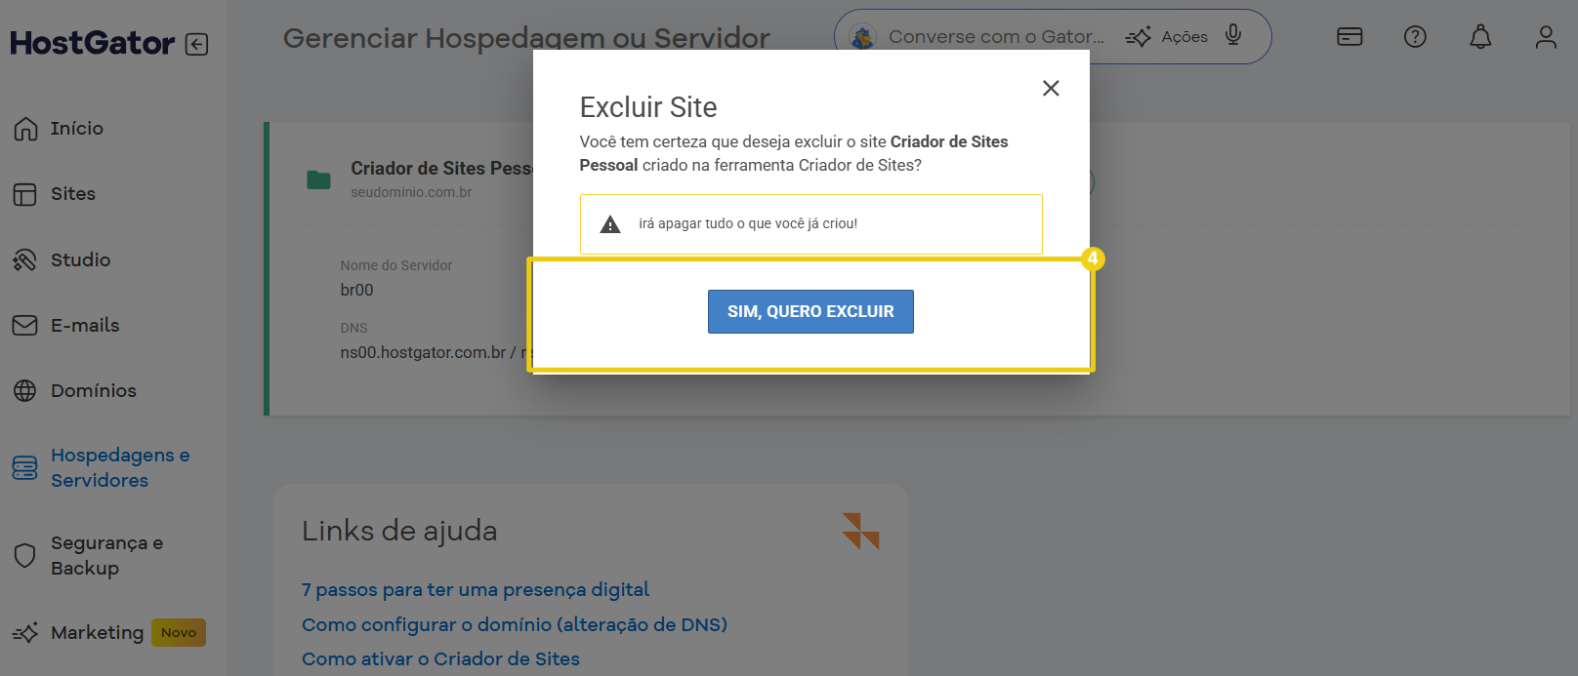Image resolution: width=1578 pixels, height=676 pixels.
Task: Click the green folder icon
Action: (x=318, y=179)
